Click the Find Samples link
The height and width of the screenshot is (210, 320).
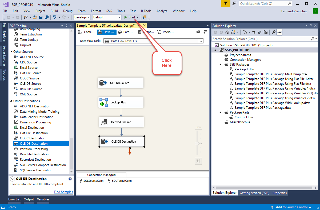[63, 192]
